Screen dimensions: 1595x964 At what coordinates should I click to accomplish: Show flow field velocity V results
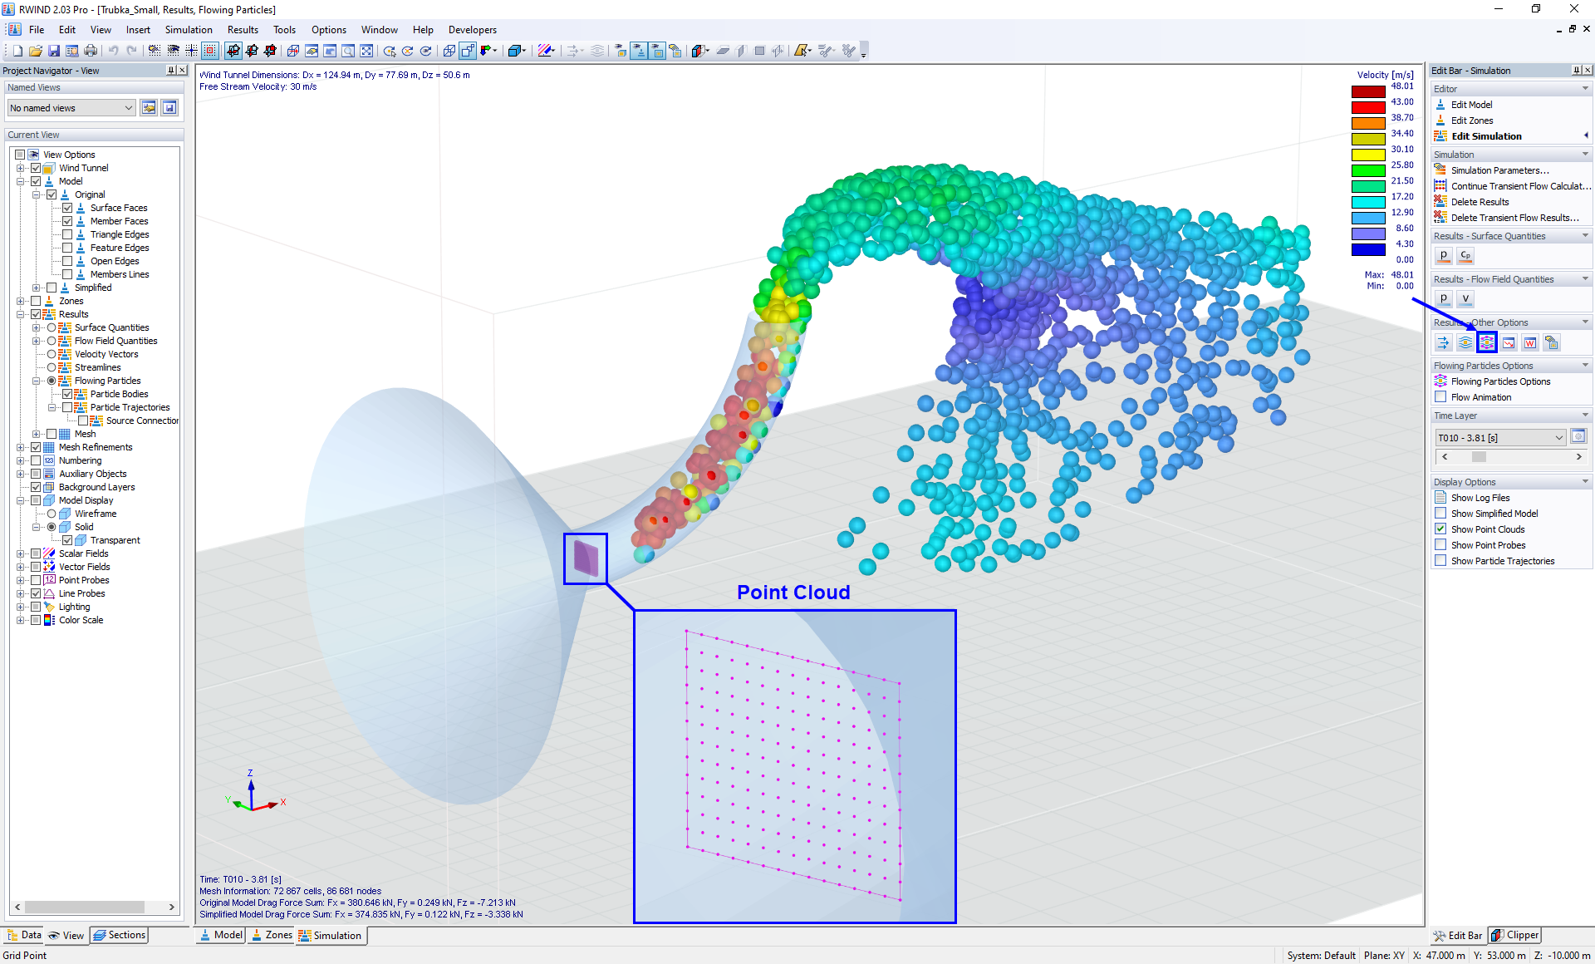(x=1465, y=299)
